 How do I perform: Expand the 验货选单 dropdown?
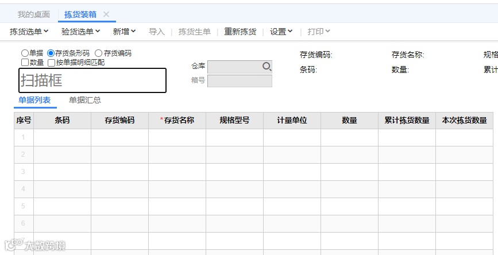pos(80,32)
